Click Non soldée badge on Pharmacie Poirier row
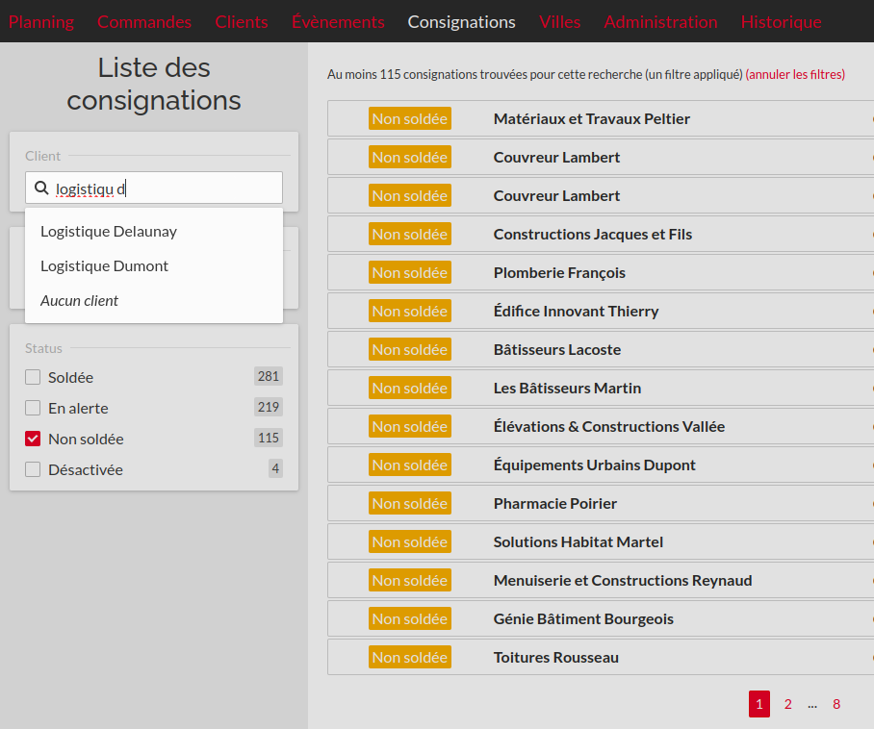Viewport: 874px width, 729px height. click(x=410, y=503)
